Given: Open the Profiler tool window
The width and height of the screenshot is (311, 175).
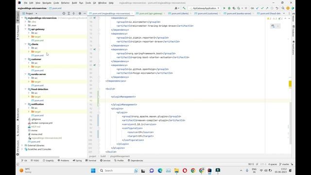Looking at the screenshot, I should click(119, 160).
